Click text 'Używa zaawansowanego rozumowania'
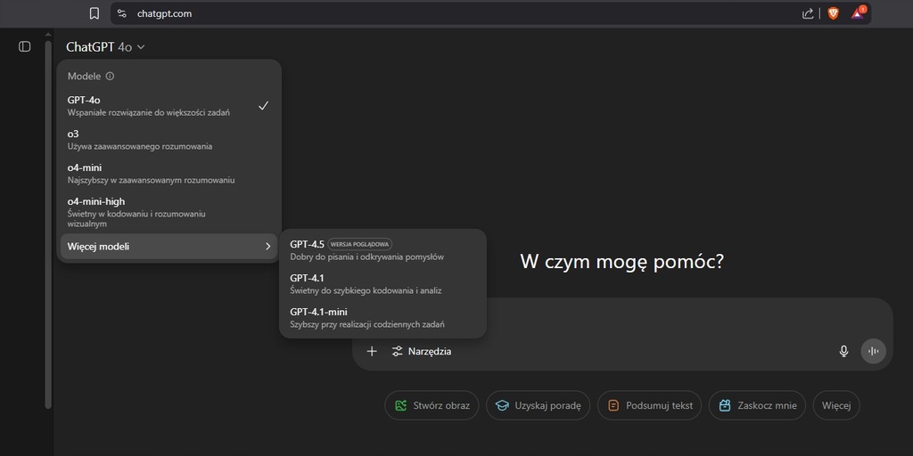The image size is (913, 456). 140,147
